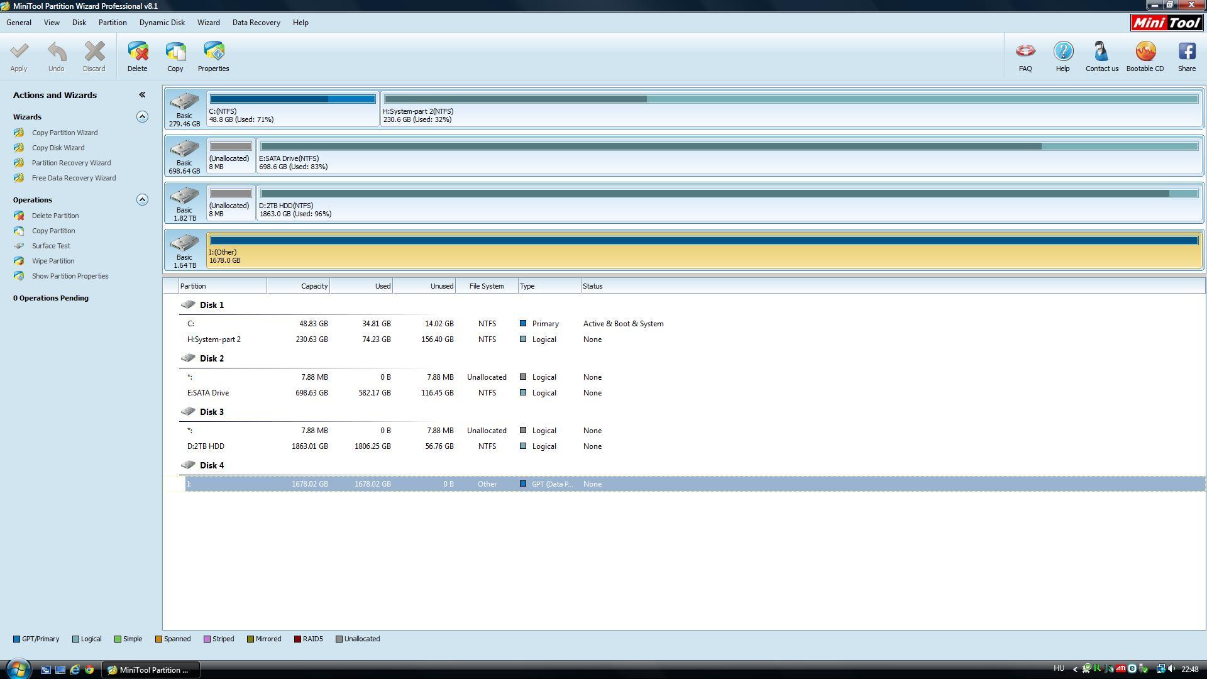
Task: Open the Wizard menu
Action: tap(209, 23)
